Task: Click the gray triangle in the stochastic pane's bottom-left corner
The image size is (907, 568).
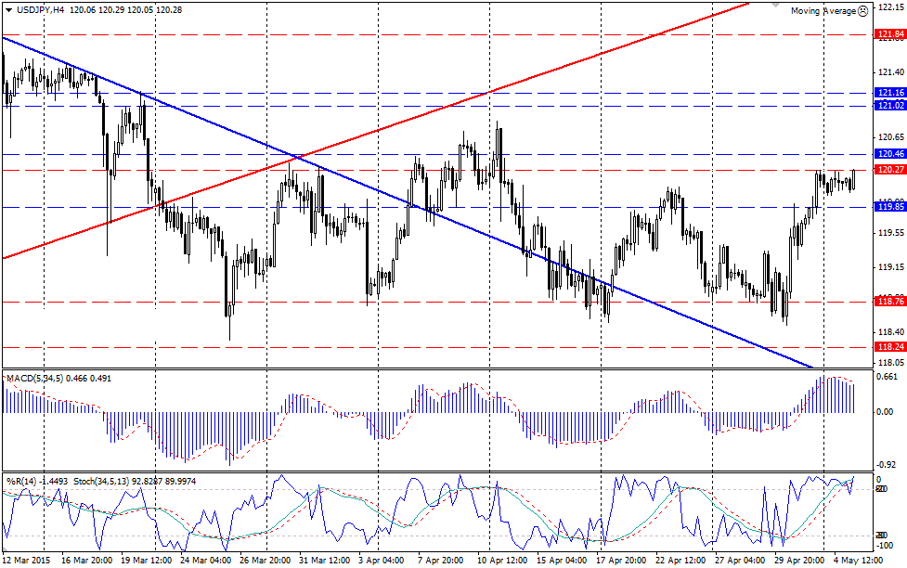Action: pyautogui.click(x=6, y=549)
